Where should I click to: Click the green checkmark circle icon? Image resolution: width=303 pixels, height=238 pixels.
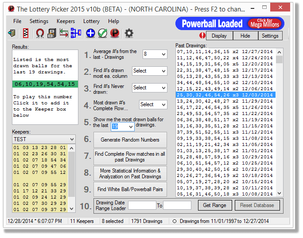[103, 33]
